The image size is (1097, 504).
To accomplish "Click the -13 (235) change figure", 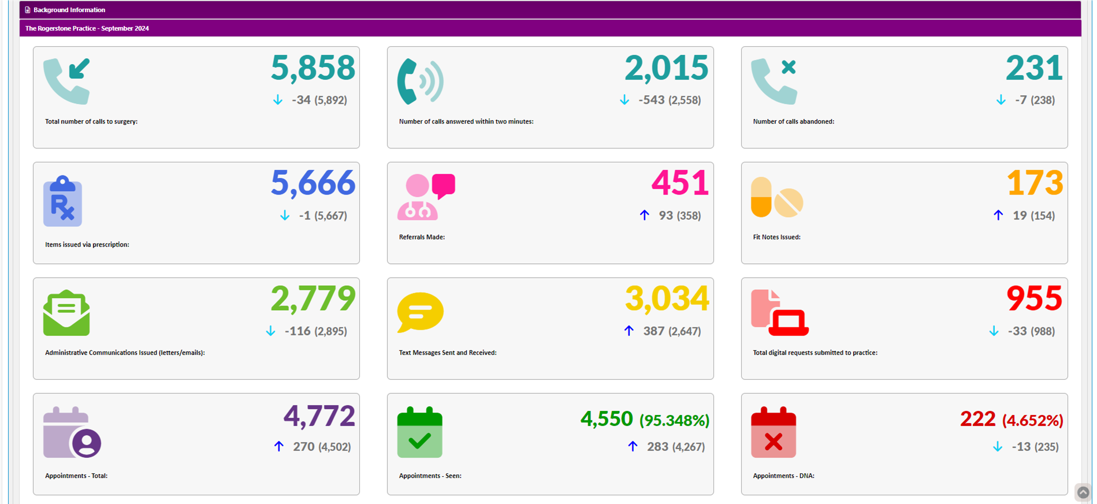I will coord(1035,447).
